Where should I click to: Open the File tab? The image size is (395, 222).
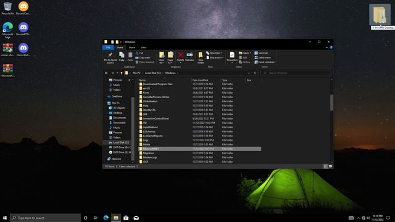109,47
